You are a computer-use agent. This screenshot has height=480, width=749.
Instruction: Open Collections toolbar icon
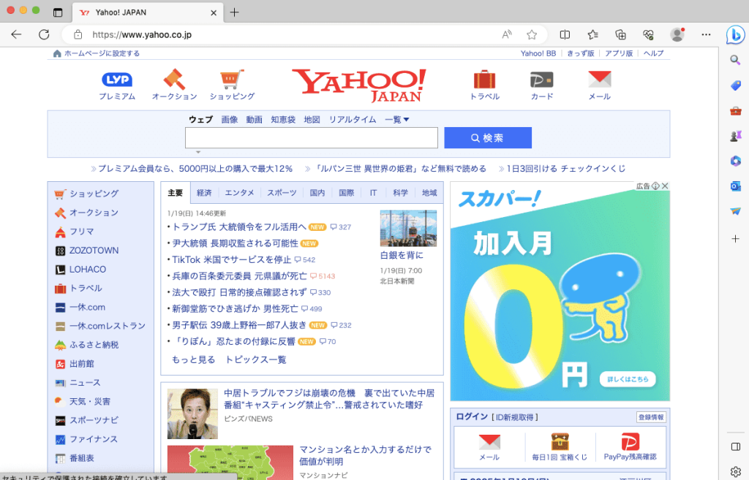620,34
